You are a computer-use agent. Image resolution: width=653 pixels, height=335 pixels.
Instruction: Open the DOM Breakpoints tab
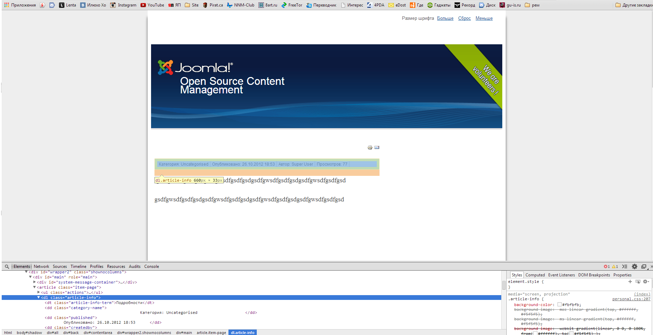pyautogui.click(x=594, y=275)
